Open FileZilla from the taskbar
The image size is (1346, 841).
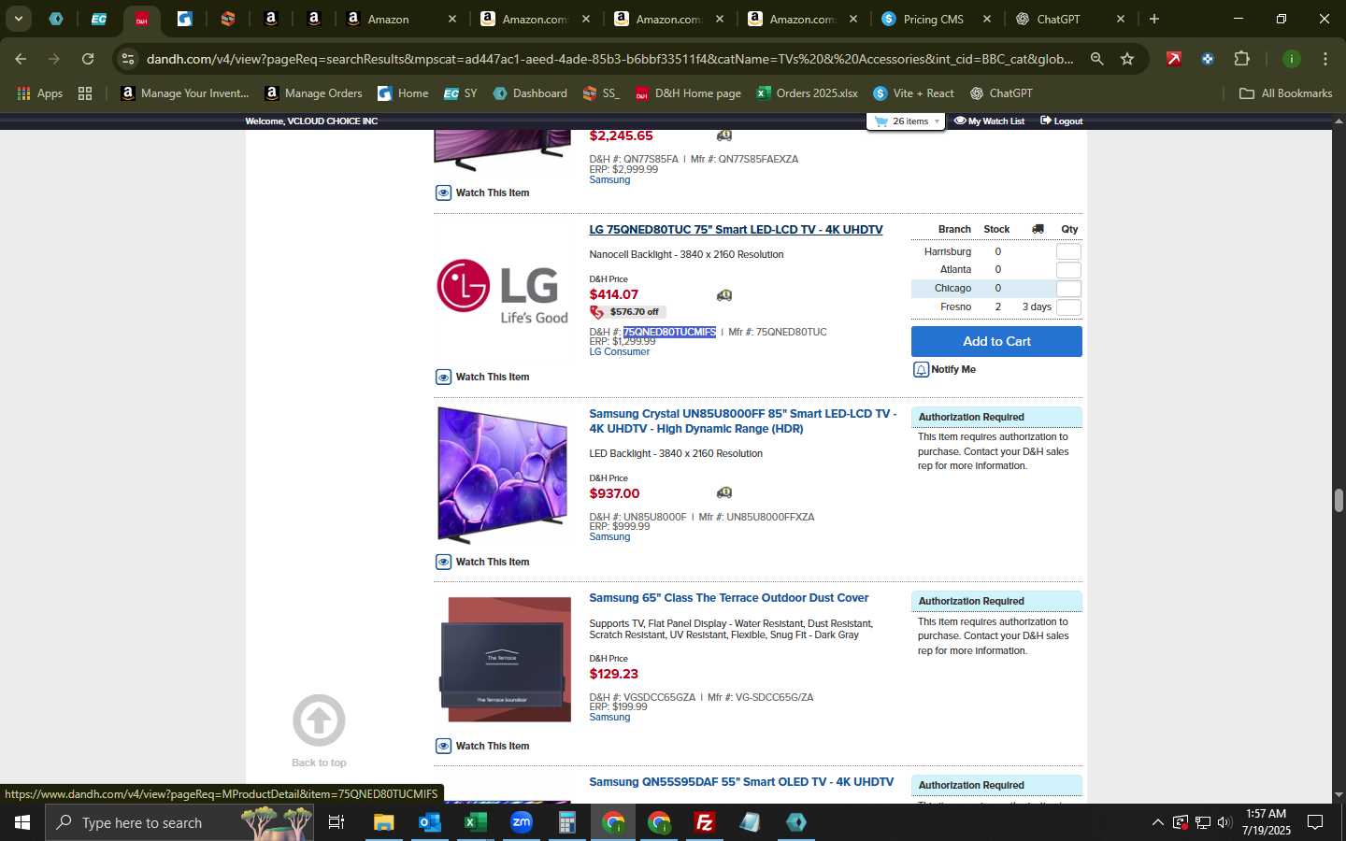705,822
